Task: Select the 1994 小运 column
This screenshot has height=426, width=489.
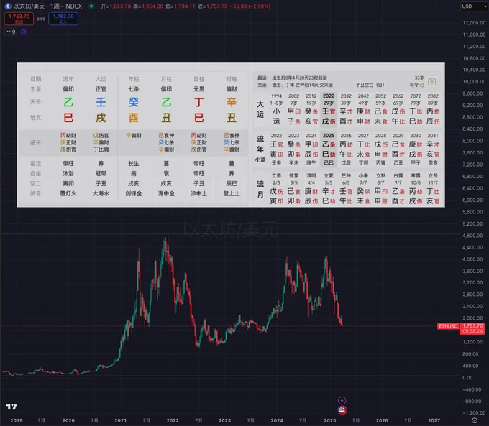Action: 276,108
